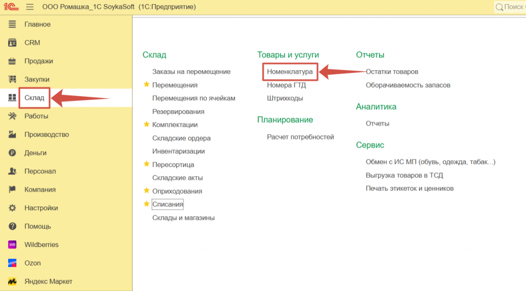Open the Настройки section
Image resolution: width=526 pixels, height=291 pixels.
click(41, 208)
